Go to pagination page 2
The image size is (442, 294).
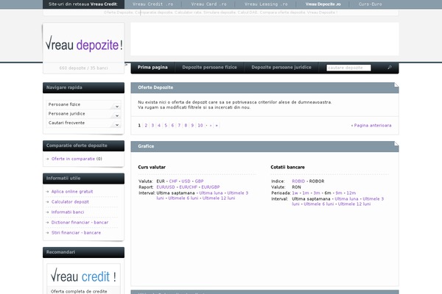click(146, 126)
